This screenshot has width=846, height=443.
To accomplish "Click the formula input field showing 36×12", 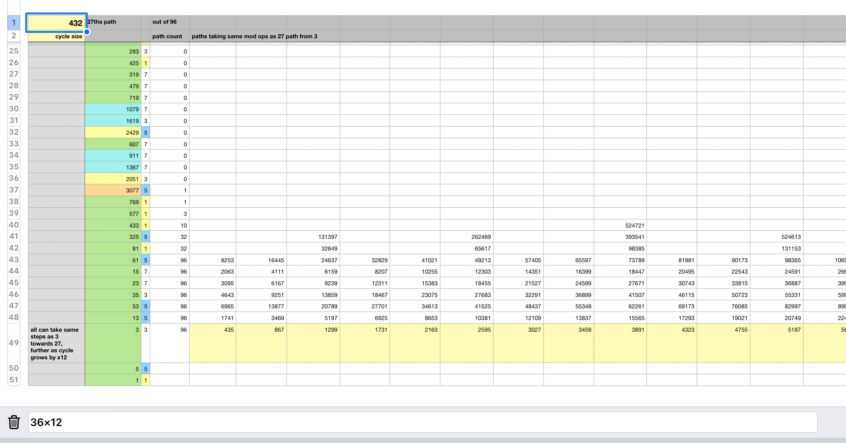I will click(x=422, y=422).
